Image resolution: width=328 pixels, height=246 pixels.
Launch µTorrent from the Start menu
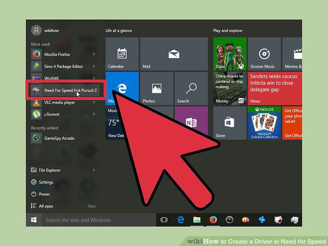[63, 114]
